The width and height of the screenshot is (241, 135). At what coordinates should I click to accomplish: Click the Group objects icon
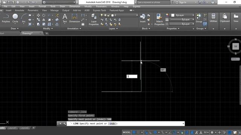point(199,18)
